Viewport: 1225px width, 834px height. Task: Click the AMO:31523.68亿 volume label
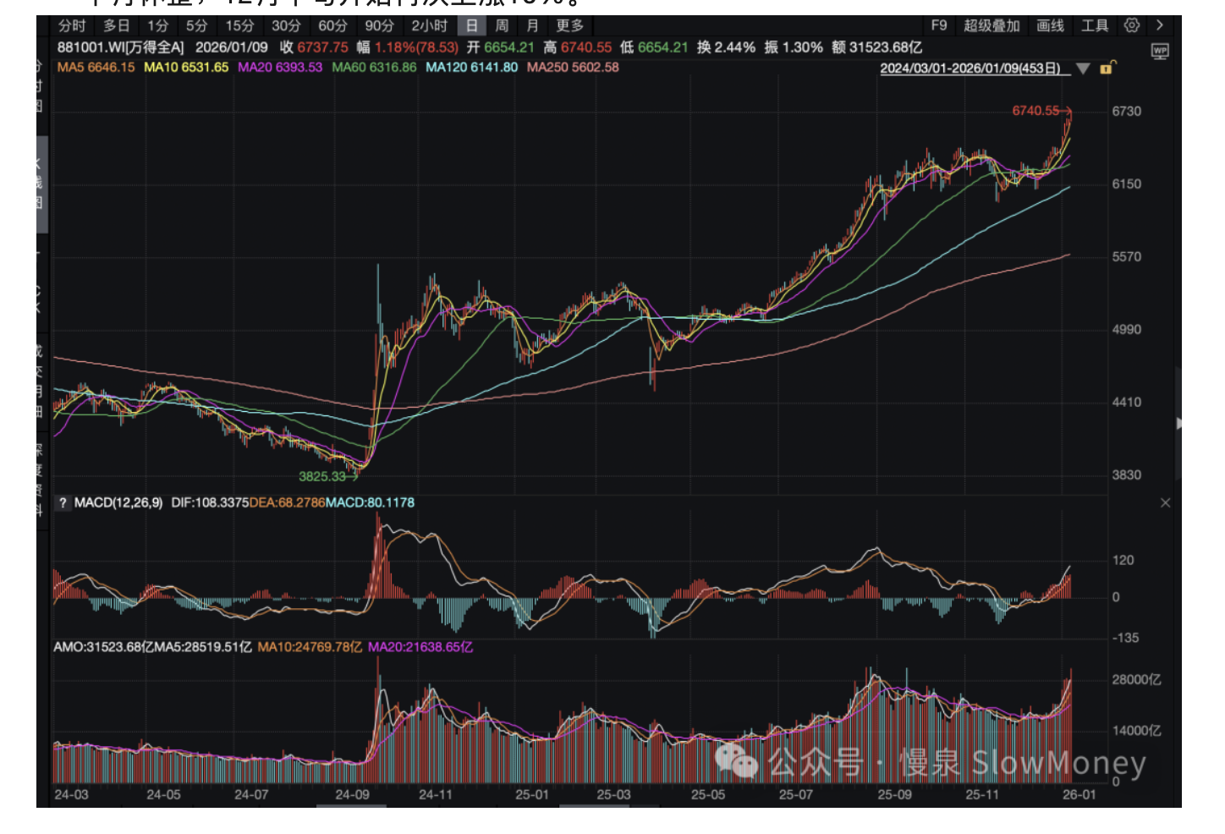(103, 647)
